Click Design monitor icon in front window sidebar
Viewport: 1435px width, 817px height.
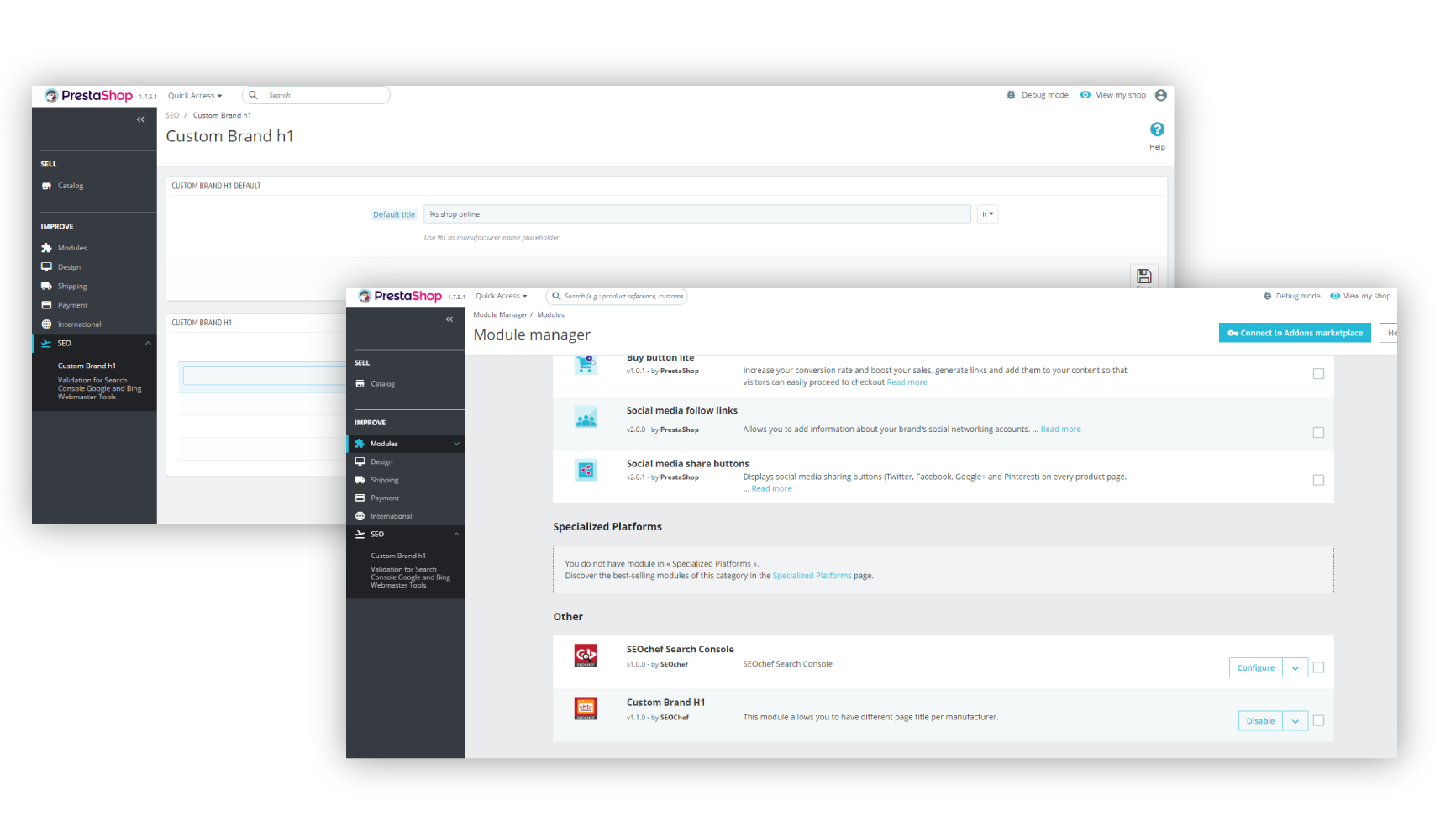click(360, 461)
